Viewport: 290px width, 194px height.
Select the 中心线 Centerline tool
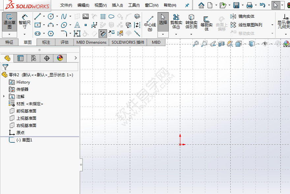pyautogui.click(x=149, y=20)
